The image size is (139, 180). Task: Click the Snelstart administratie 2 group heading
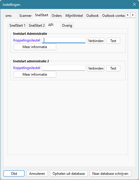31,61
